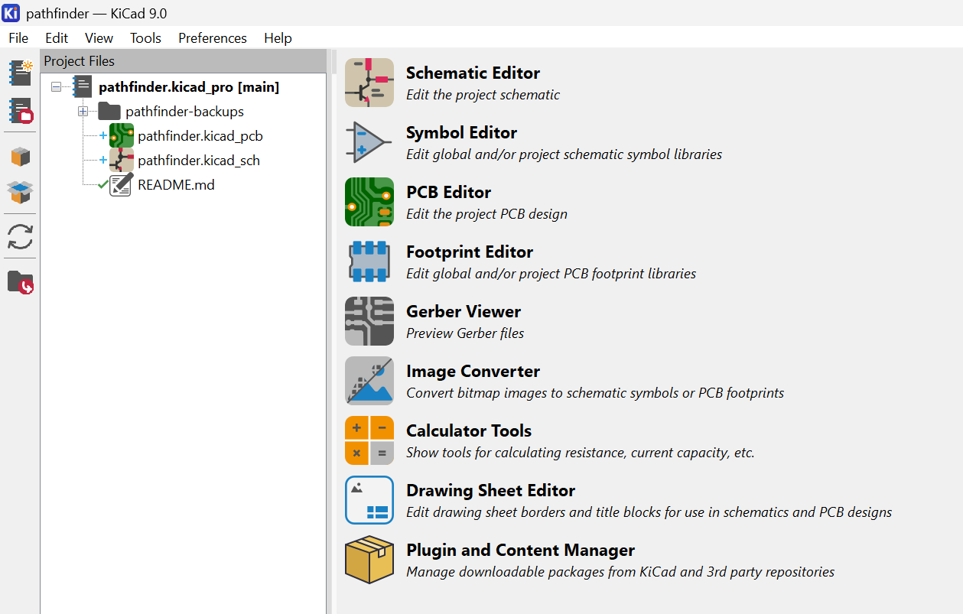Open Plugin and Content Manager icon

[x=369, y=560]
